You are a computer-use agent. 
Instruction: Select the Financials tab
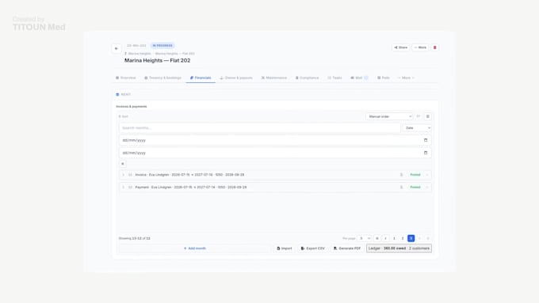[201, 78]
